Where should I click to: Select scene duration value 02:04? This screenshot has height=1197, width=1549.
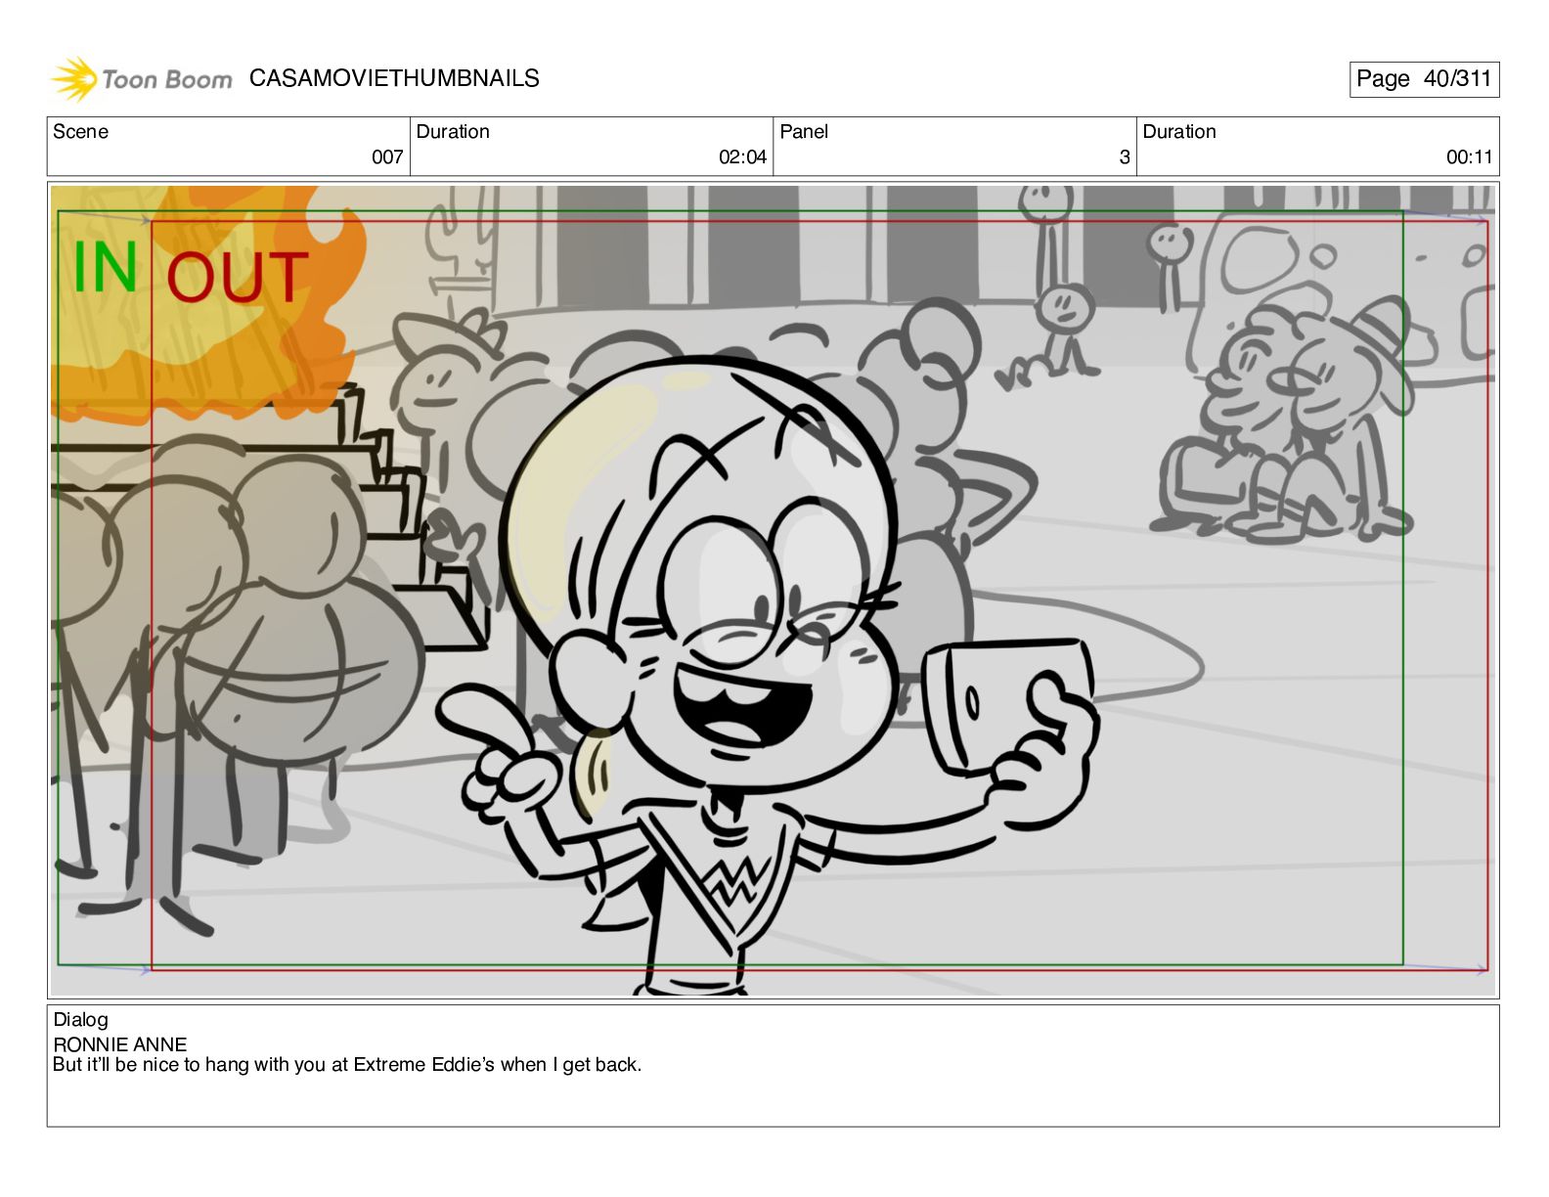[742, 157]
